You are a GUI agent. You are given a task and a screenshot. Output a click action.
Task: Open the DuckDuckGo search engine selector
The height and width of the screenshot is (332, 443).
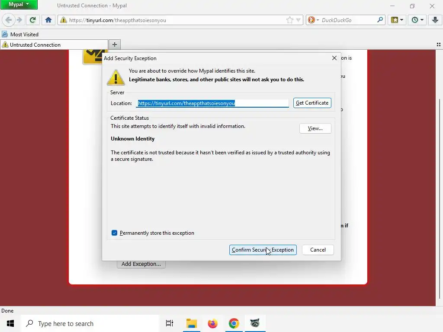pos(313,20)
